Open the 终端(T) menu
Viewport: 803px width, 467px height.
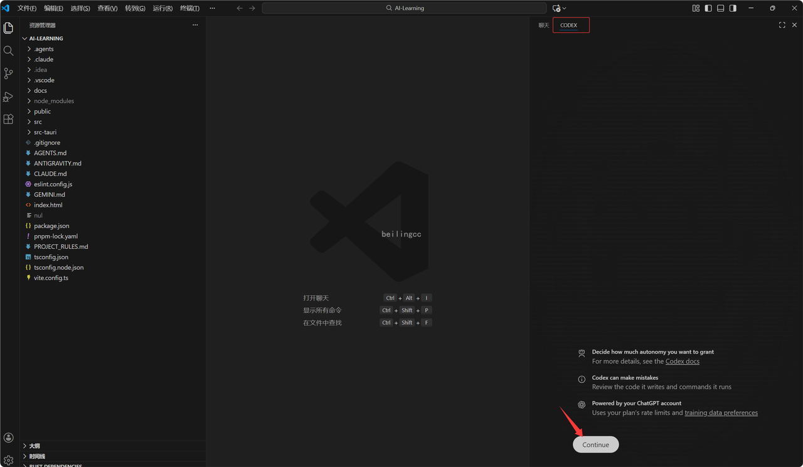(189, 8)
